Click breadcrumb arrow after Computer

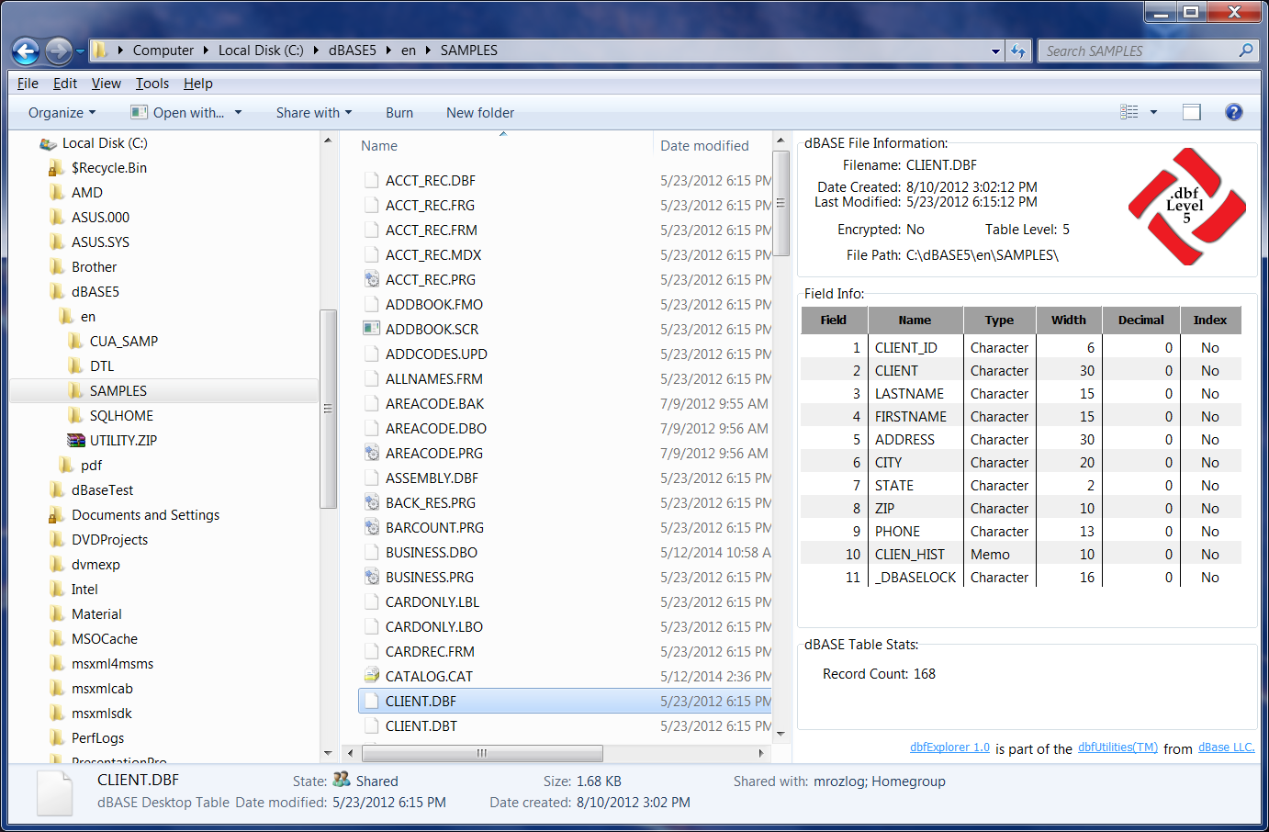[207, 51]
